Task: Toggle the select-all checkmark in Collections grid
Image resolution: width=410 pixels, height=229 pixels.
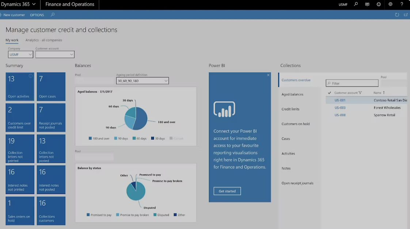Action: click(330, 92)
